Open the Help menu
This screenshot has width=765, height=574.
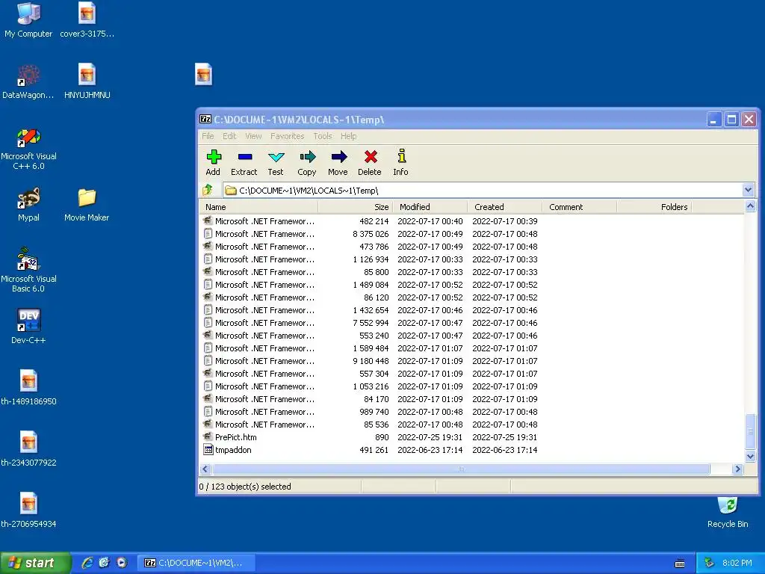pyautogui.click(x=348, y=136)
